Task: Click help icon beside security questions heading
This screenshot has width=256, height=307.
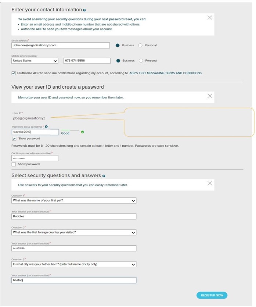Action: (x=104, y=176)
